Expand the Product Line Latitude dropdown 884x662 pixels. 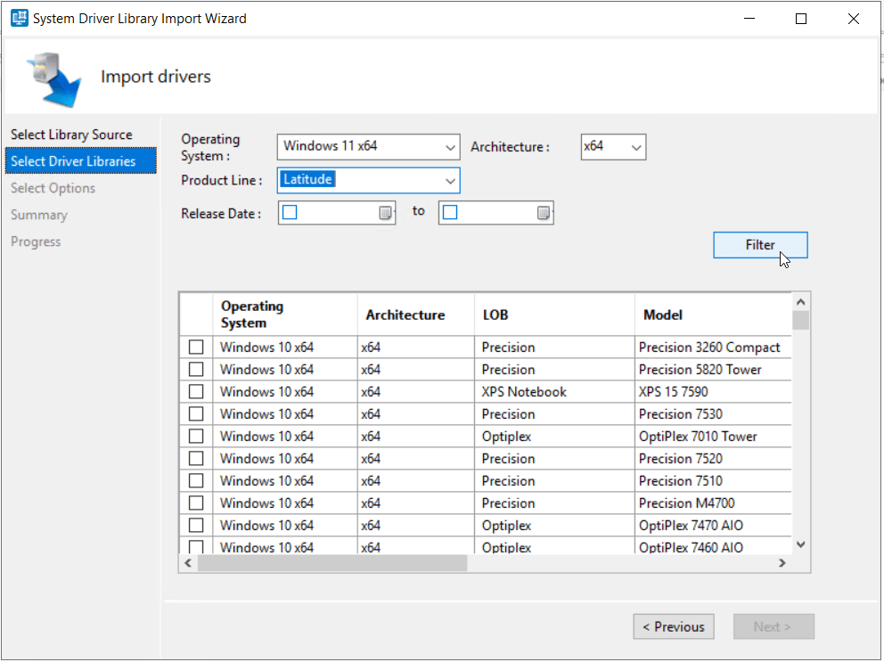click(449, 181)
